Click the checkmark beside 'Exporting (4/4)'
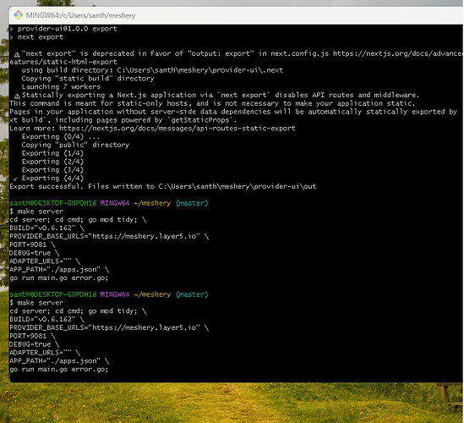 pos(15,179)
